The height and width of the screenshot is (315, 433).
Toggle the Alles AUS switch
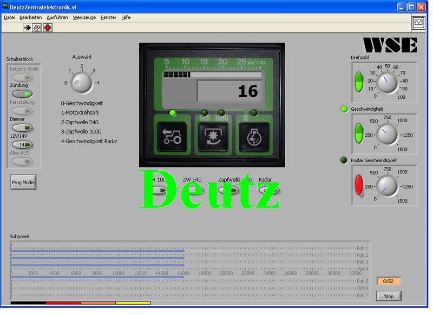[23, 162]
